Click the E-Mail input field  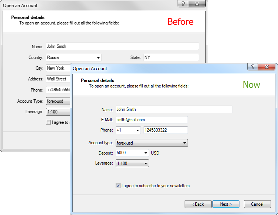151,120
